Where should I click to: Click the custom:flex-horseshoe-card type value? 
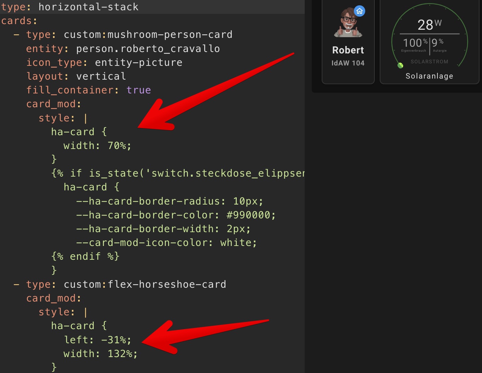click(x=145, y=285)
